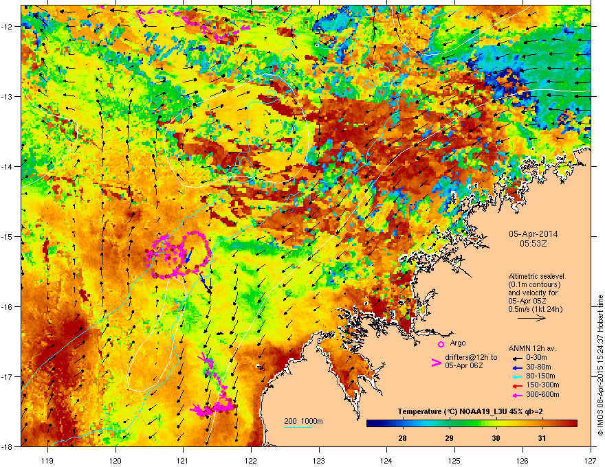Select the magenta 300-600m arrow symbol
605x467 pixels.
pos(517,395)
